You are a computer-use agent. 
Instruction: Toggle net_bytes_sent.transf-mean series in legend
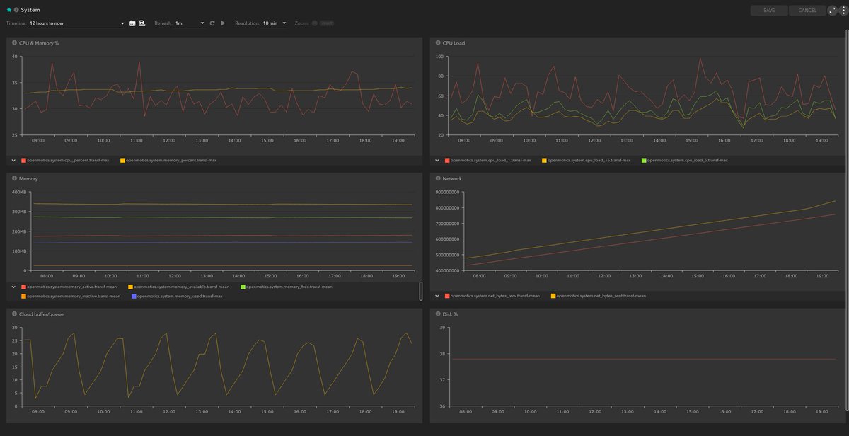click(599, 296)
